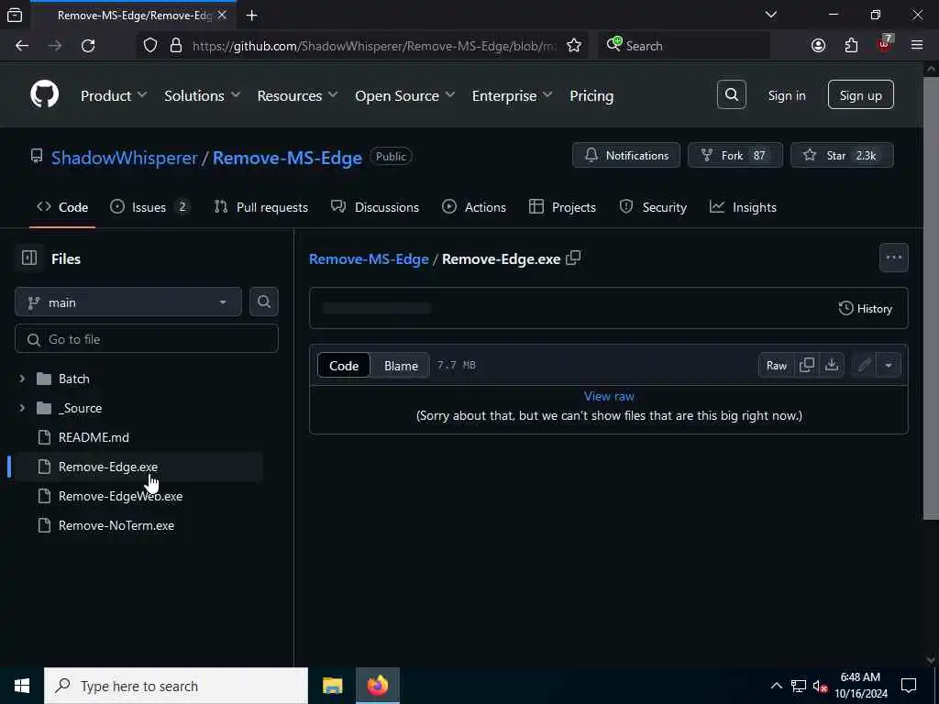
Task: Open the Discussions tab
Action: point(375,207)
